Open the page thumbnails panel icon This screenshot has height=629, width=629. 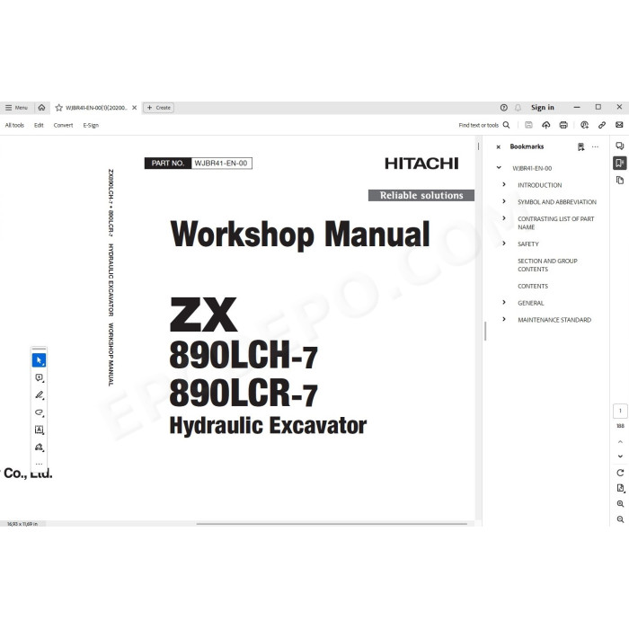pyautogui.click(x=620, y=180)
